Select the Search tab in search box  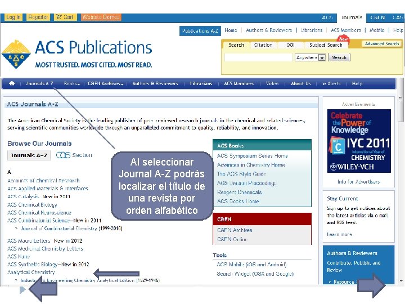(x=236, y=45)
